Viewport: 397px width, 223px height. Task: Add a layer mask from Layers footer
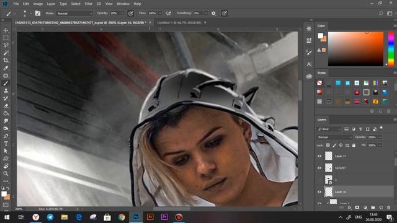pos(357,208)
